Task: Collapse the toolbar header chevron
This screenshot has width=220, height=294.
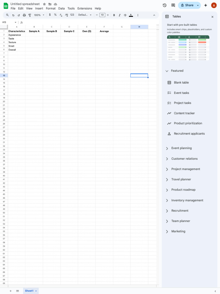Action: pyautogui.click(x=154, y=15)
